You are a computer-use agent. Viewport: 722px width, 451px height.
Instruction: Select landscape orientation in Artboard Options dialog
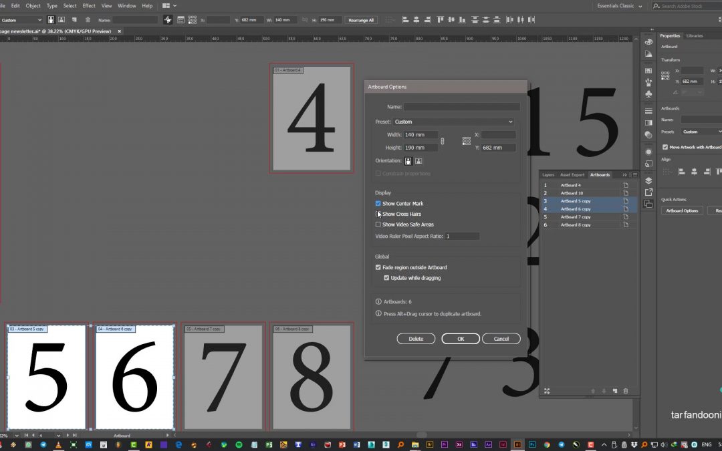click(418, 161)
